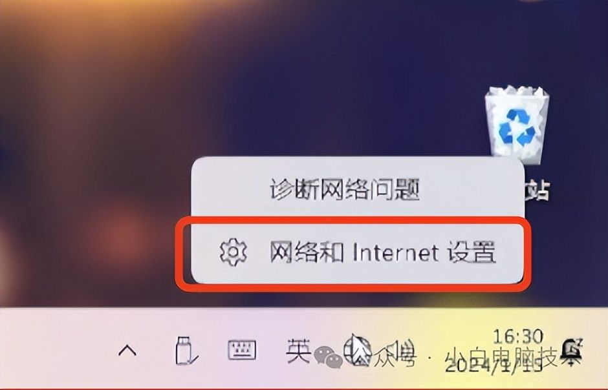
Task: Click the 设置 text in highlighted menu entry
Action: point(472,252)
